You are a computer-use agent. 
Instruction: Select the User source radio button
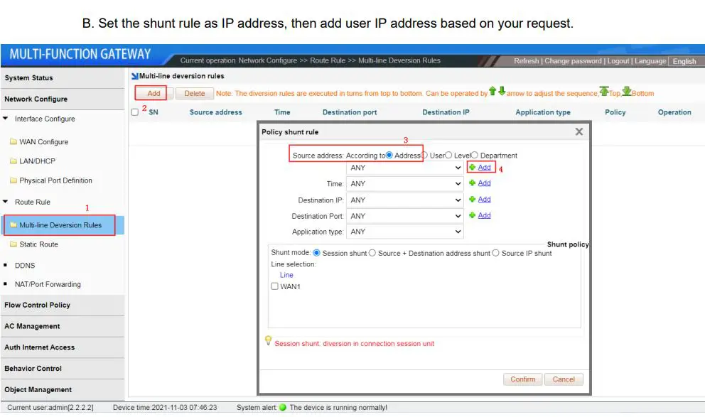pos(424,155)
